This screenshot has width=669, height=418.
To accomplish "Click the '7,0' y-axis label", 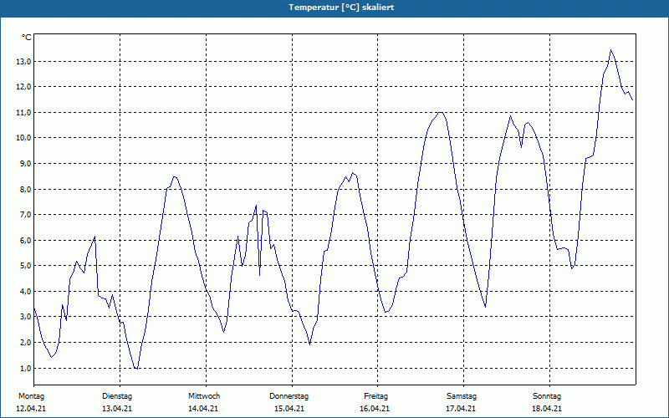I will click(25, 215).
